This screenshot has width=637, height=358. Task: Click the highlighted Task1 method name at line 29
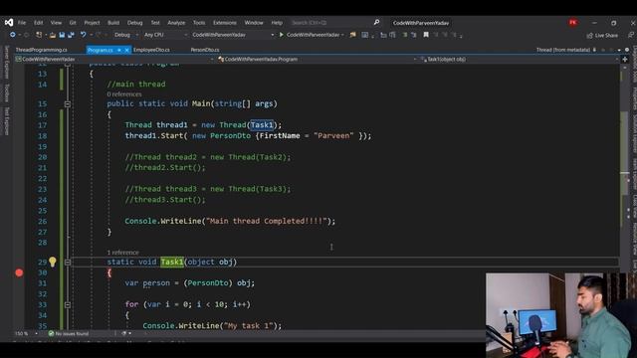click(171, 262)
